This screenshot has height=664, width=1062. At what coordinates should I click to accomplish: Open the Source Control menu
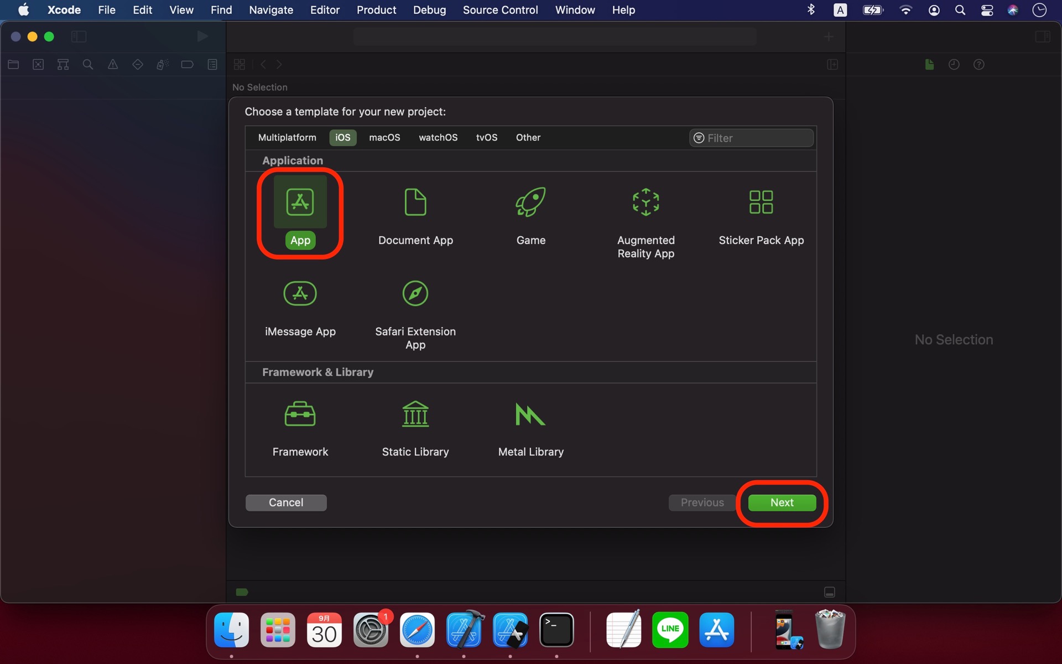point(500,10)
